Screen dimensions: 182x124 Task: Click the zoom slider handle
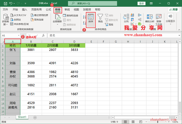(x=158, y=122)
